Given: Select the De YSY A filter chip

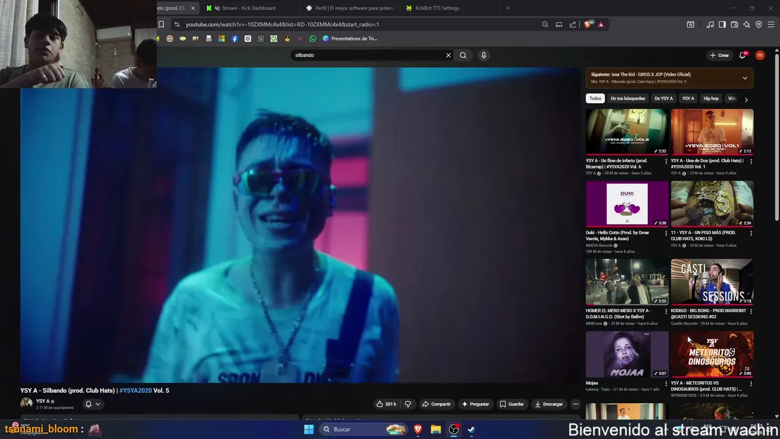Looking at the screenshot, I should pyautogui.click(x=664, y=98).
